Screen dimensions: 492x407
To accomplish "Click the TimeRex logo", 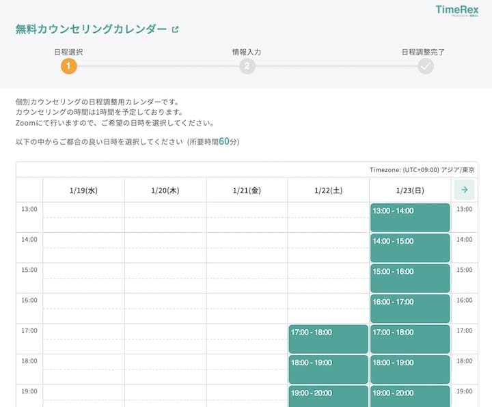I will coord(461,11).
